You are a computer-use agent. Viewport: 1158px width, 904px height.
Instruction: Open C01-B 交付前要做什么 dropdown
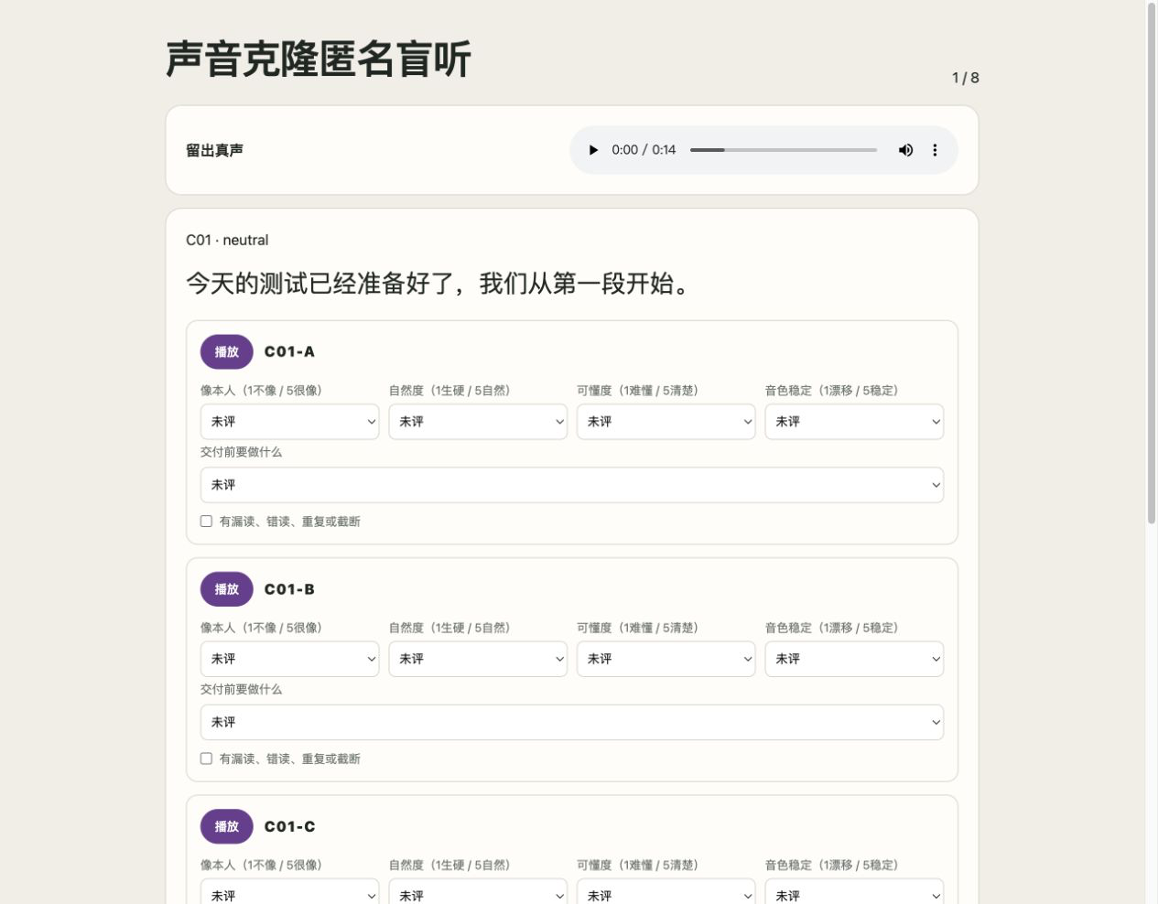point(572,722)
